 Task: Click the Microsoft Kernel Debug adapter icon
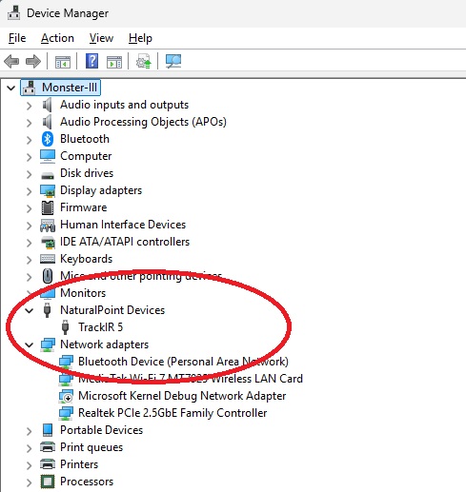point(66,396)
